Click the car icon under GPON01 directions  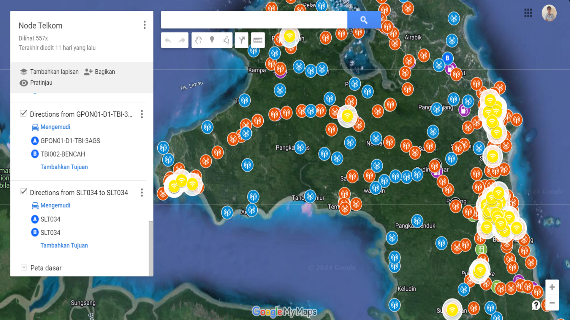pyautogui.click(x=35, y=127)
